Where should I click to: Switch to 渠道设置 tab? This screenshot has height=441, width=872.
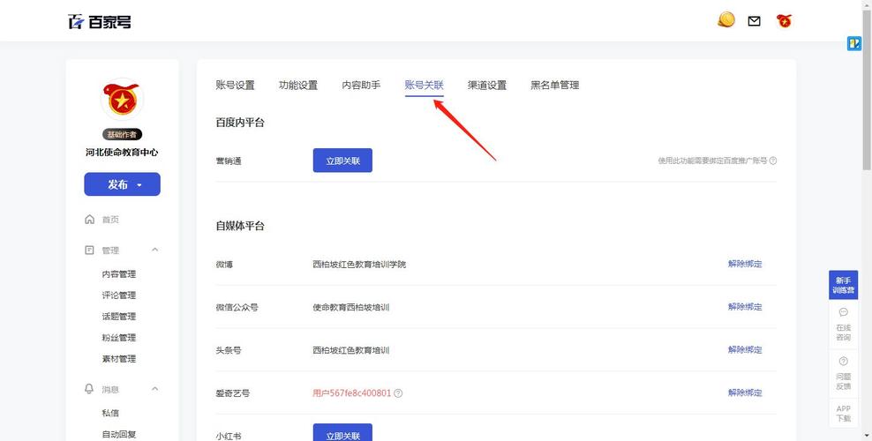(487, 86)
